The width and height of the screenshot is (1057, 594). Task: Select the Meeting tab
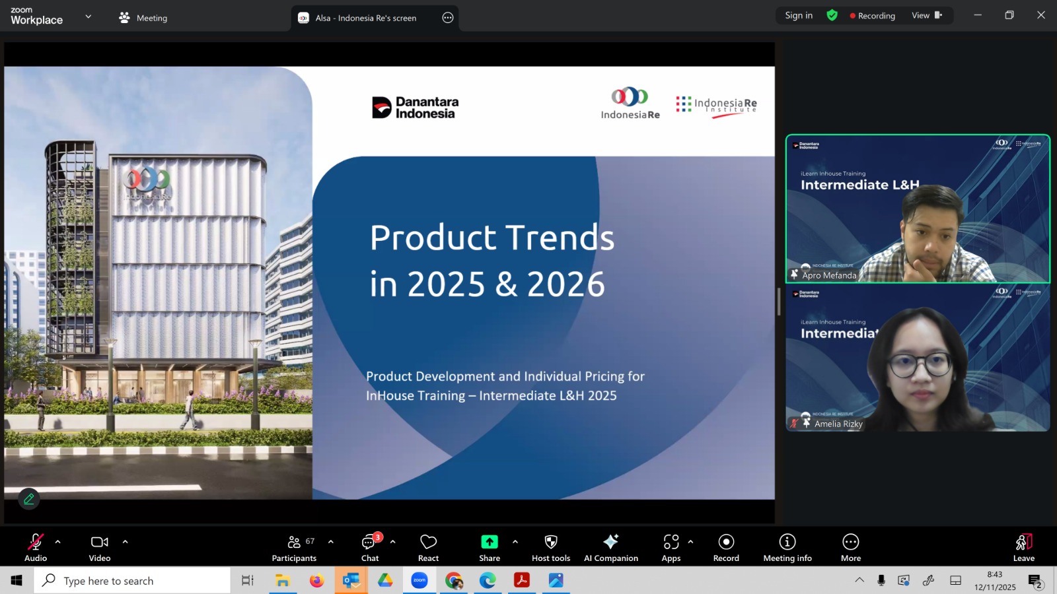pyautogui.click(x=143, y=18)
